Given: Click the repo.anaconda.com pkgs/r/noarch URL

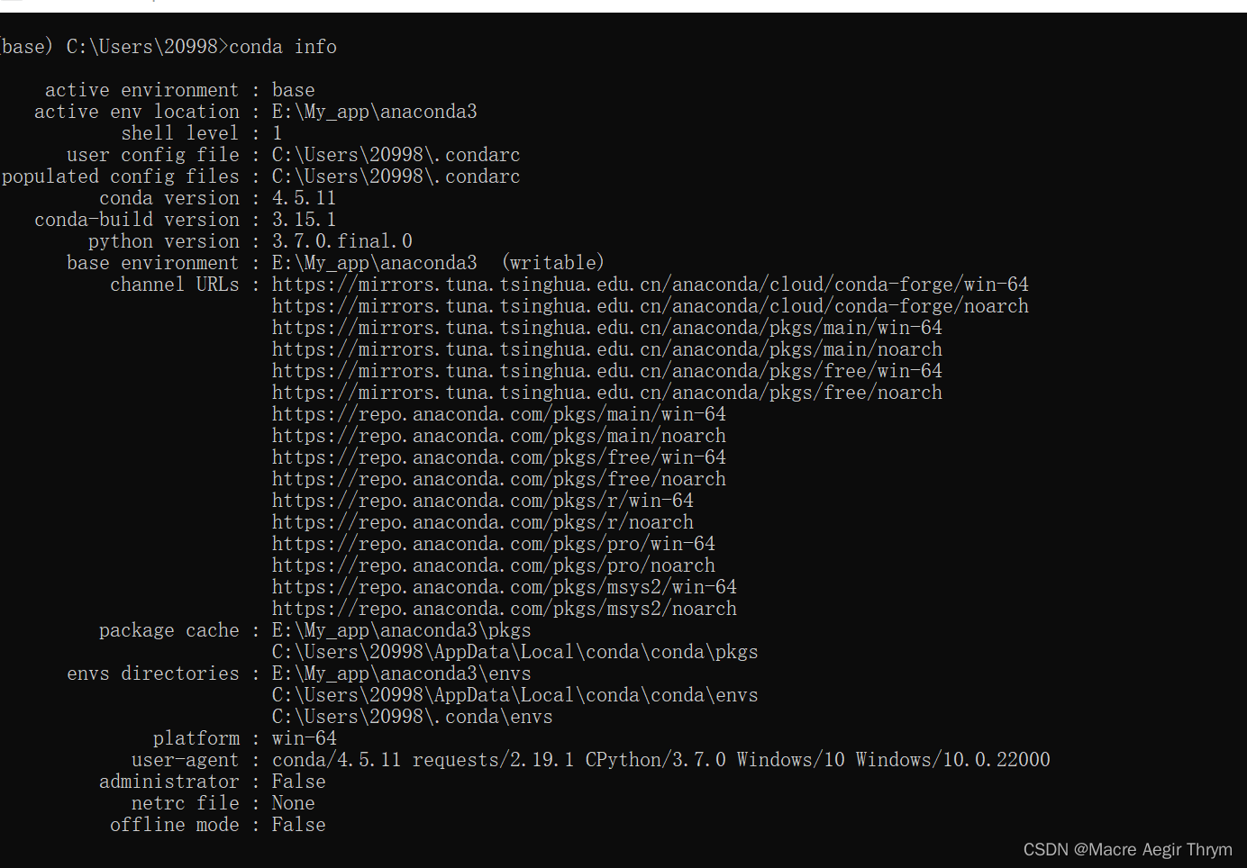Looking at the screenshot, I should coord(483,522).
